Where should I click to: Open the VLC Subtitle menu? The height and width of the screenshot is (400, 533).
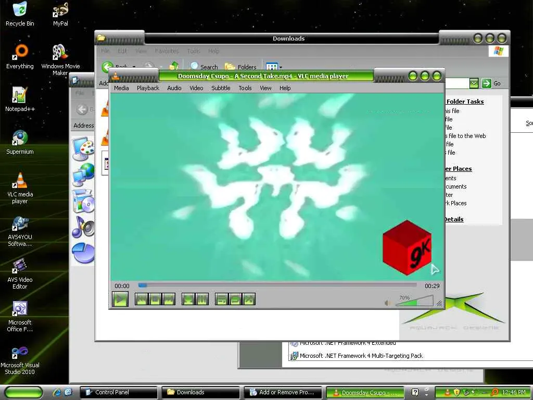click(221, 88)
